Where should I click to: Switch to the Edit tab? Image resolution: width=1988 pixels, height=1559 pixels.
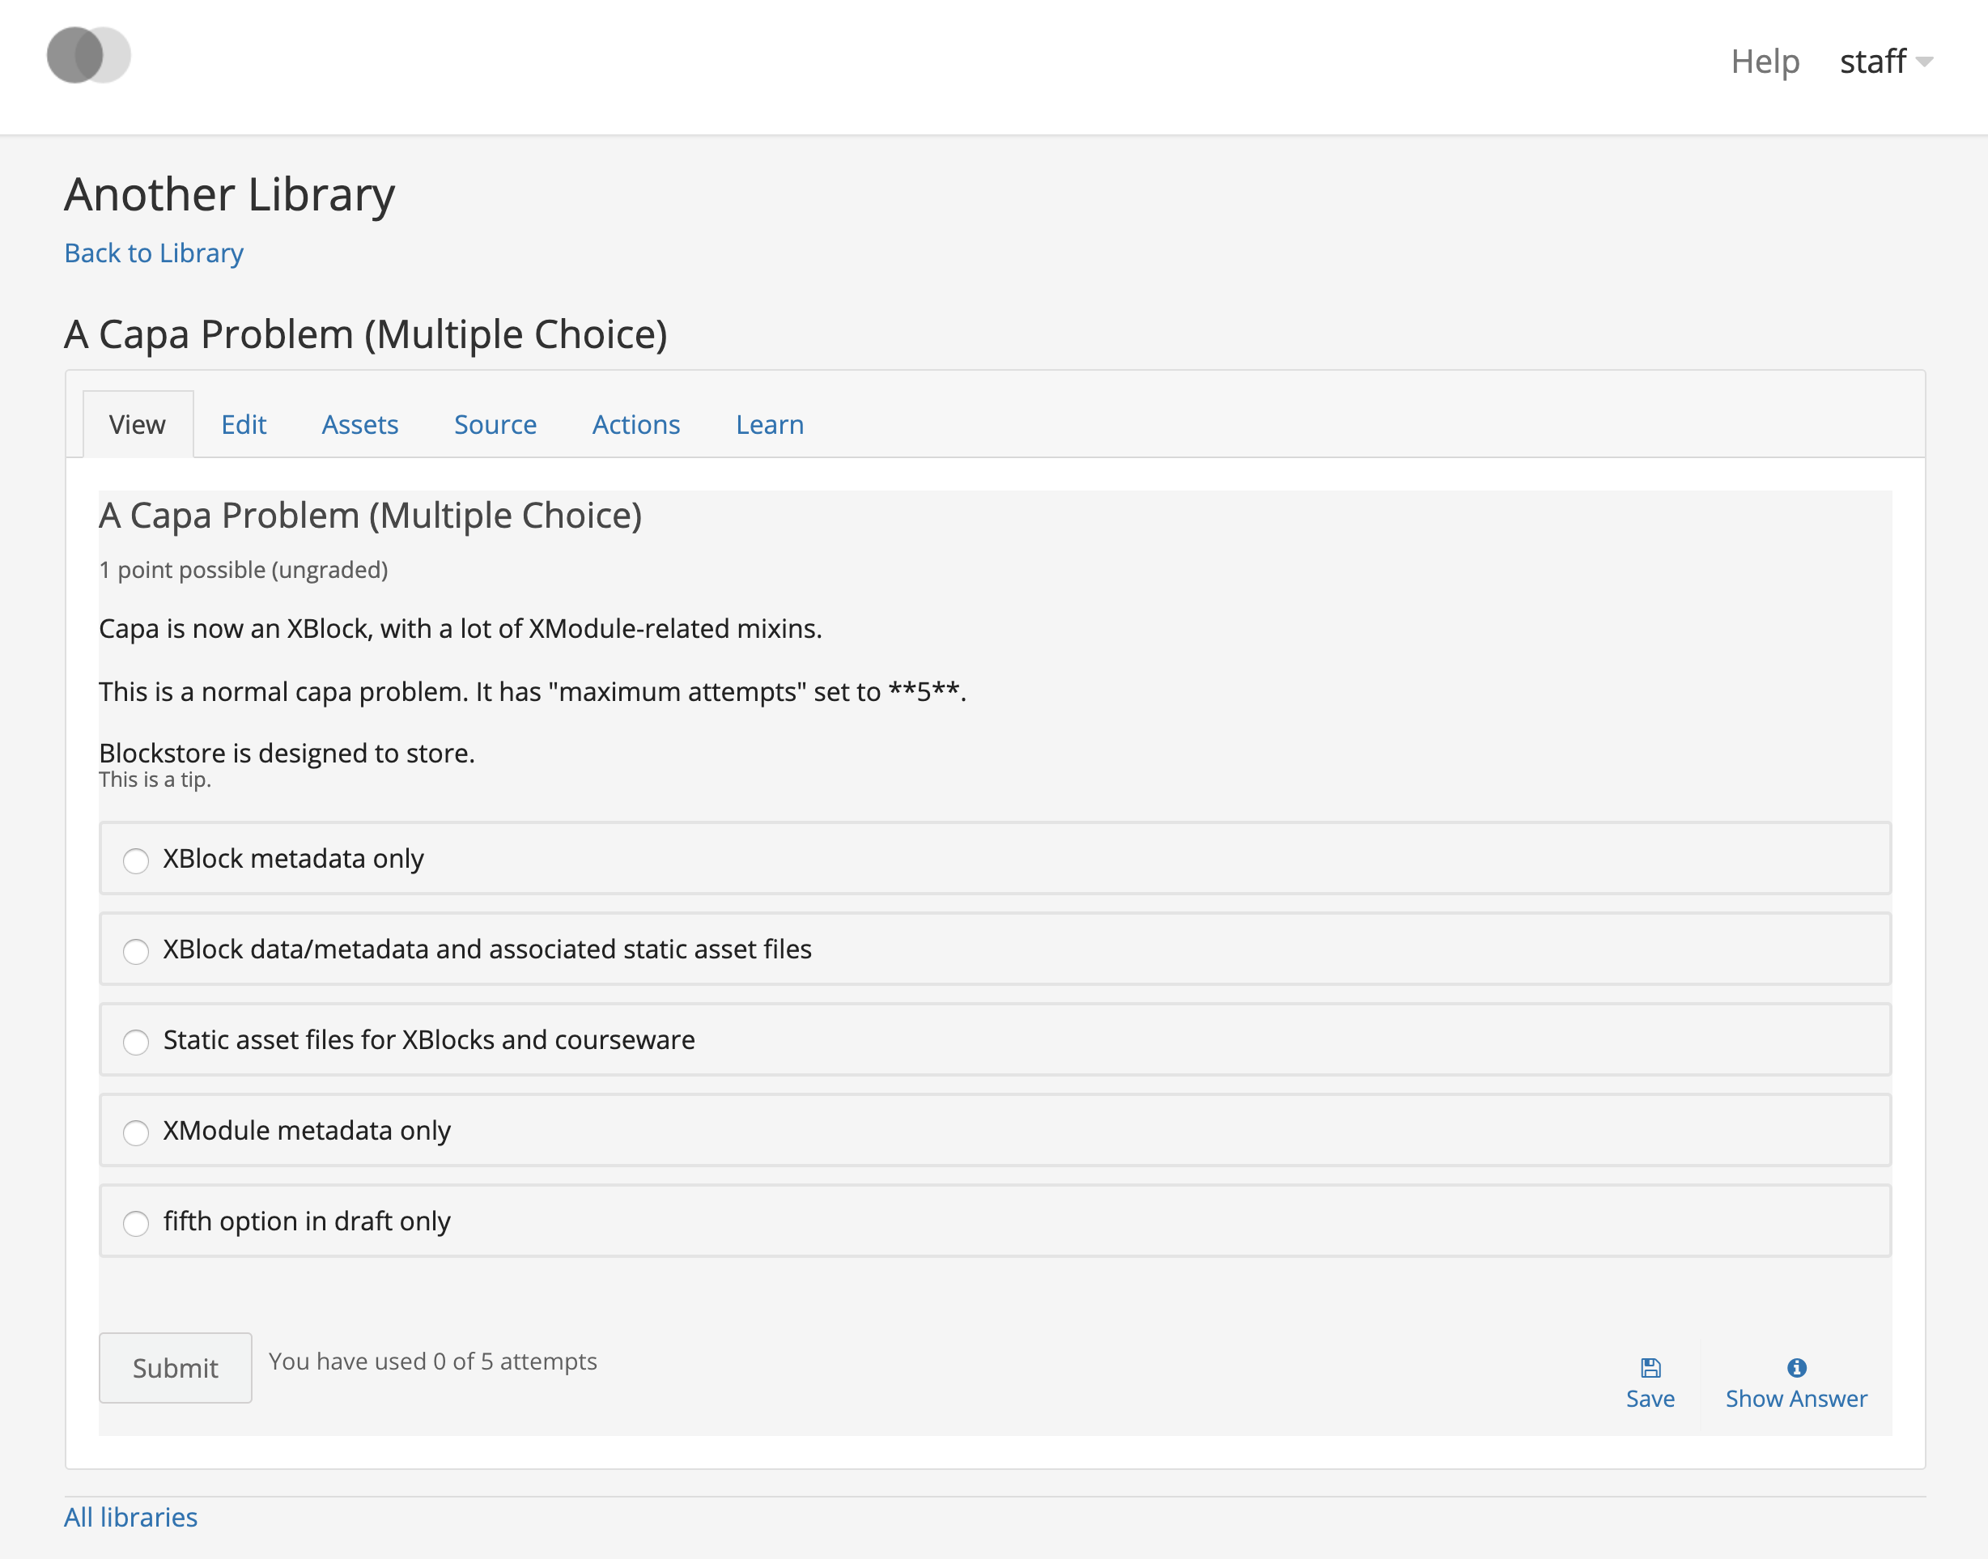243,424
